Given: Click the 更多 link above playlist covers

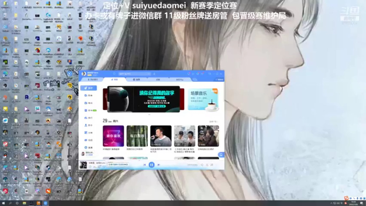Looking at the screenshot, I should pyautogui.click(x=213, y=122).
